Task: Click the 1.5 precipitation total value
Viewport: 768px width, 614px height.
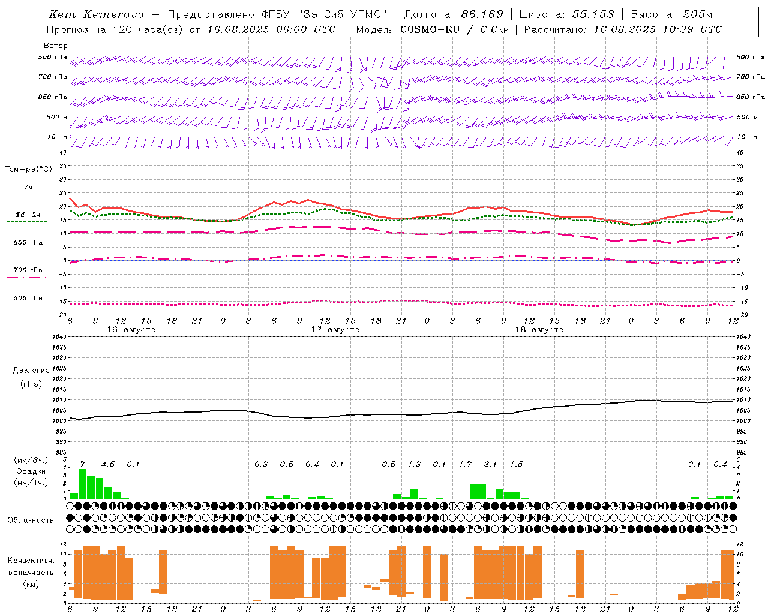Action: pos(516,464)
